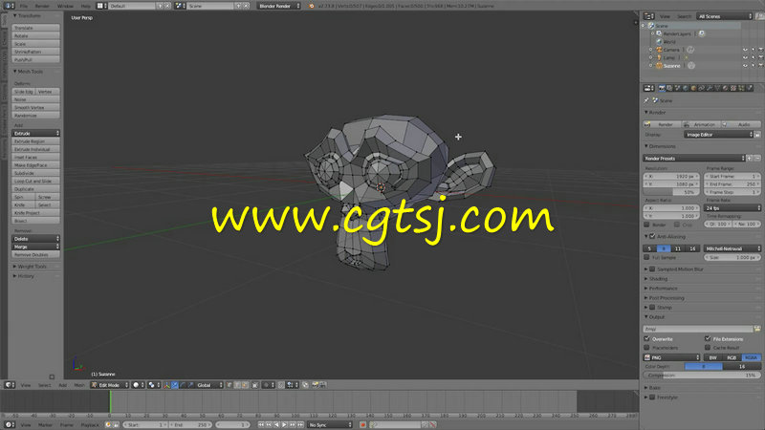Collapse the Transform panel triangle
This screenshot has height=430, width=765.
tap(14, 15)
